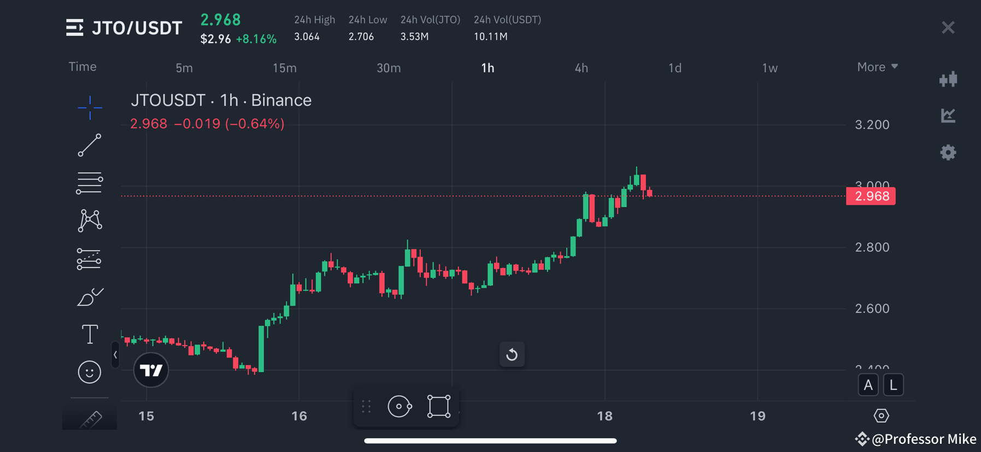
Task: Open the Time interval menu
Action: [82, 67]
